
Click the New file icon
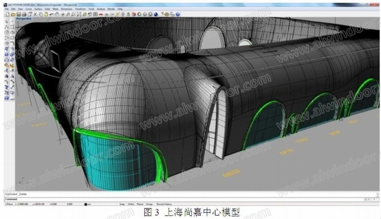[7, 15]
